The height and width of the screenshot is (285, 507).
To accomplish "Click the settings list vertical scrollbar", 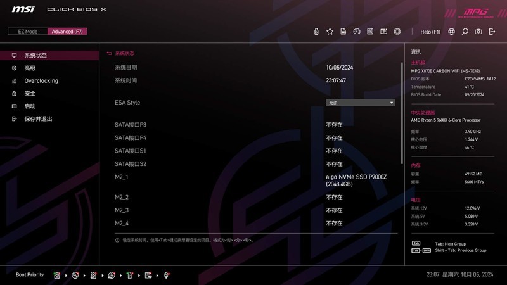I will [x=402, y=113].
